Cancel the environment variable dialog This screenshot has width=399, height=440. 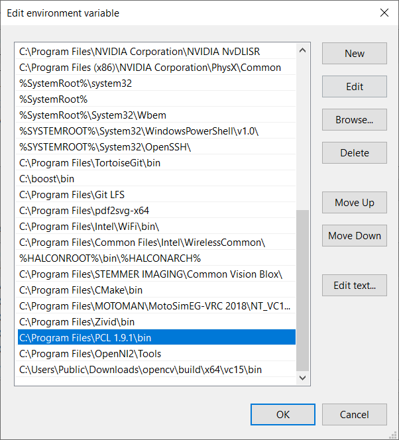(355, 414)
